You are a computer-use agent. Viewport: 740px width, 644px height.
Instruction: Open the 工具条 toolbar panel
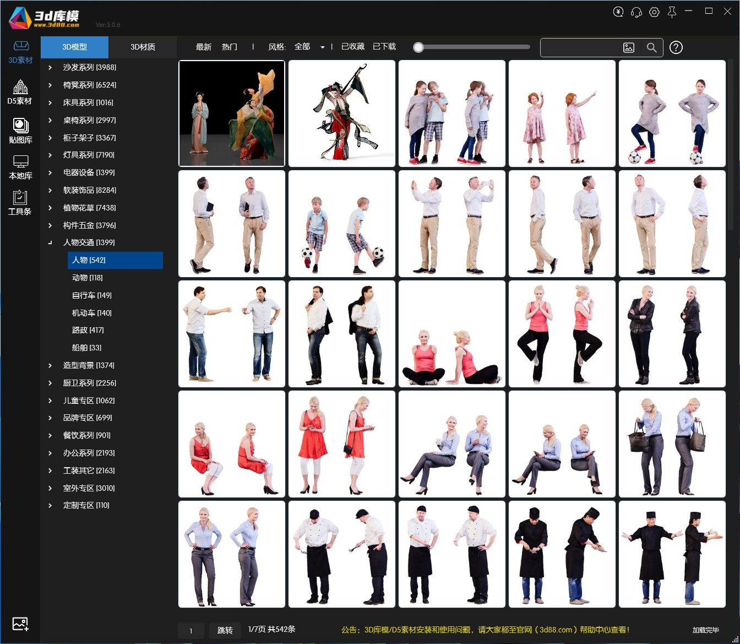pos(20,203)
